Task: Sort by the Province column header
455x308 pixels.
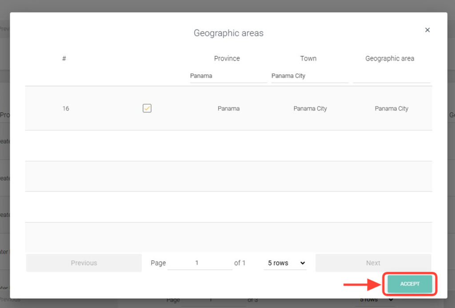Action: (227, 58)
